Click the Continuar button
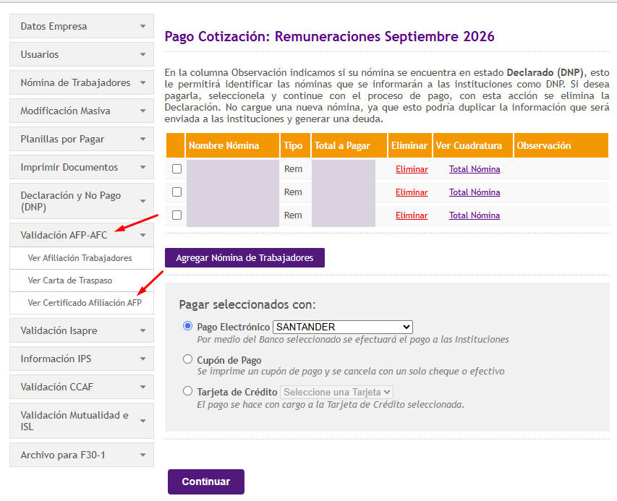 [206, 481]
